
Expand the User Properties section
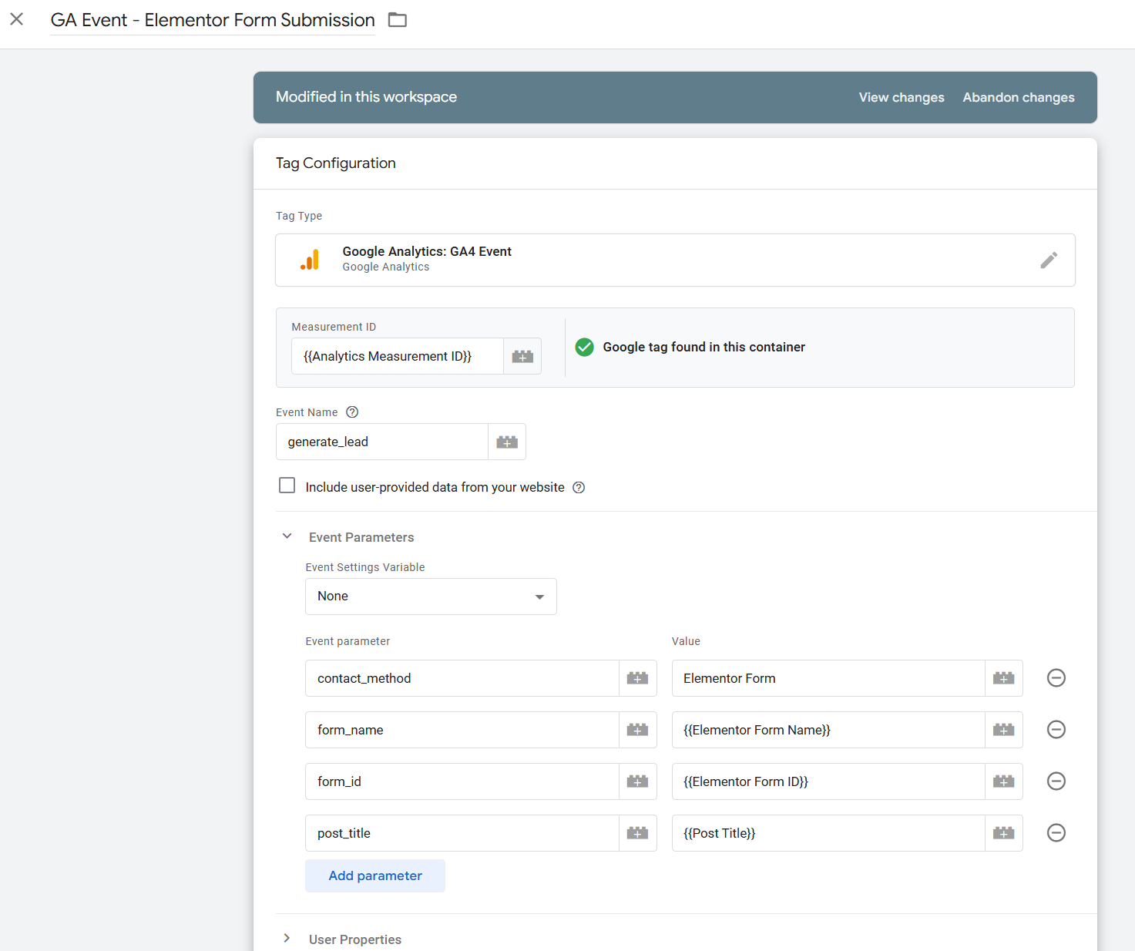click(287, 938)
